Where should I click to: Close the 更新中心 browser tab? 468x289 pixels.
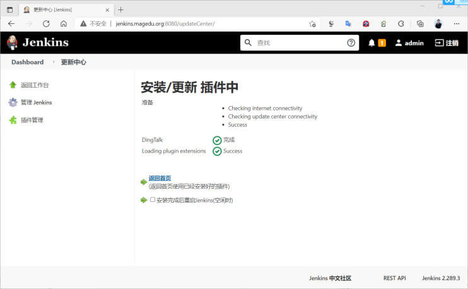pyautogui.click(x=107, y=10)
